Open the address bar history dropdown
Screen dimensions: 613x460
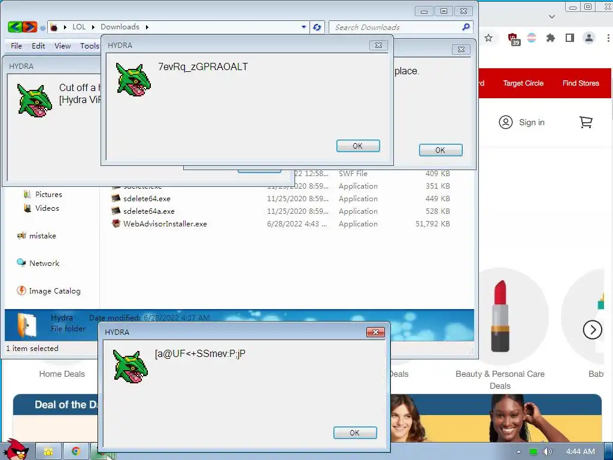[304, 27]
